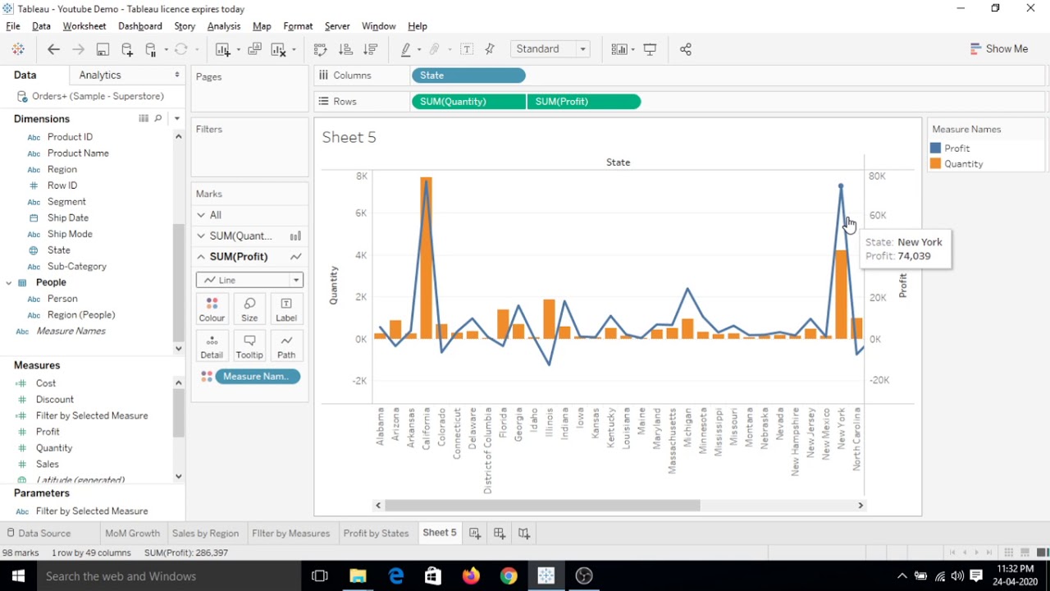Click the swap rows and columns icon
The width and height of the screenshot is (1050, 591).
click(320, 49)
